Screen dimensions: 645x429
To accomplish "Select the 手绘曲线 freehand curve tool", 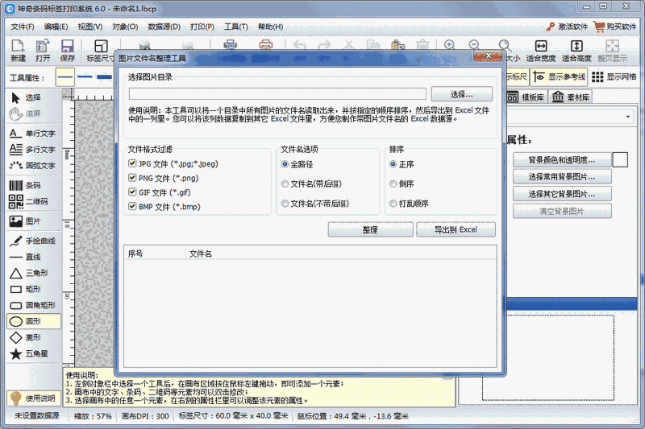I will click(34, 241).
